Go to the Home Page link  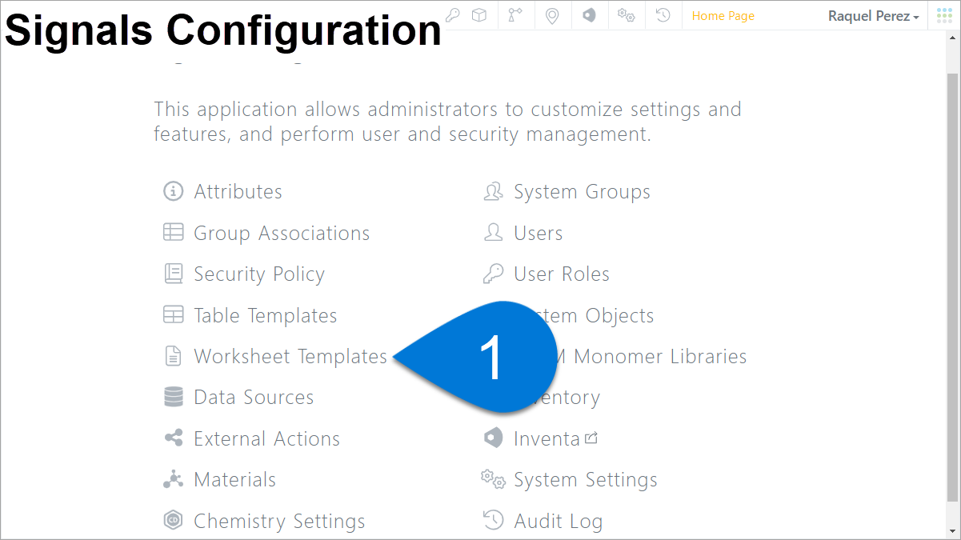click(x=723, y=16)
